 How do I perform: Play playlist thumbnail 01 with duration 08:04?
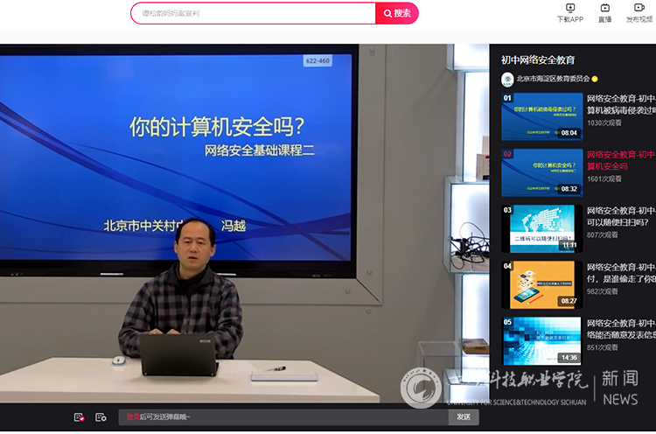(x=541, y=116)
